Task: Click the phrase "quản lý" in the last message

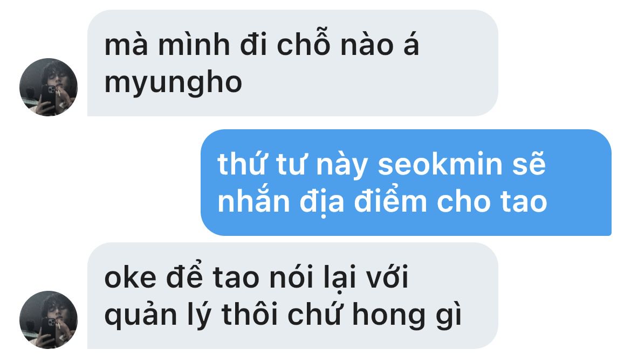Action: [x=157, y=315]
